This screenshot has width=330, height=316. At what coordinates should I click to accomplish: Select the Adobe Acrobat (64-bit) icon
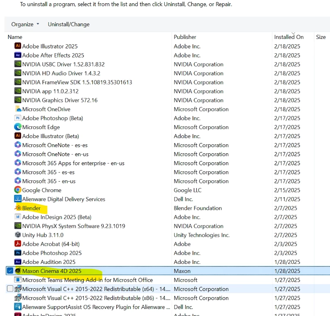[x=18, y=243]
